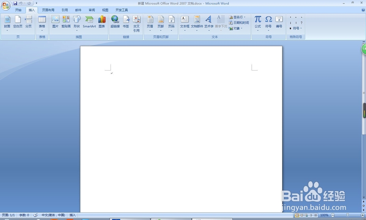The width and height of the screenshot is (366, 220).
Task: Click the language 中文(简体，中国) in status bar
Action: [53, 215]
